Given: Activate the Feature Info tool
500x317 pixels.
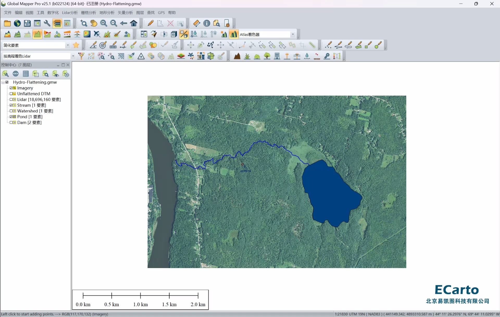Looking at the screenshot, I should pyautogui.click(x=207, y=23).
